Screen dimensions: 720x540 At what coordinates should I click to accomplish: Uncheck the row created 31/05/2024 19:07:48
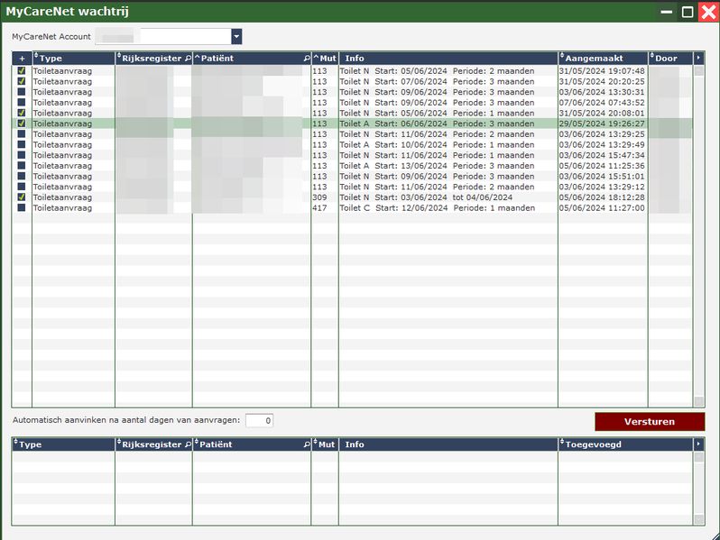coord(22,70)
